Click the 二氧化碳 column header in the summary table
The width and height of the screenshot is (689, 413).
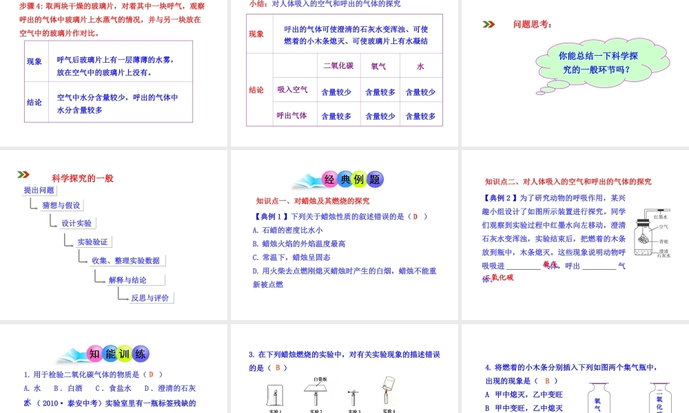339,65
